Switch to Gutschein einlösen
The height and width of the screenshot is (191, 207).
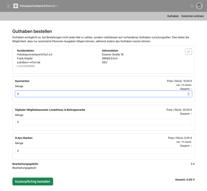pyautogui.click(x=192, y=16)
